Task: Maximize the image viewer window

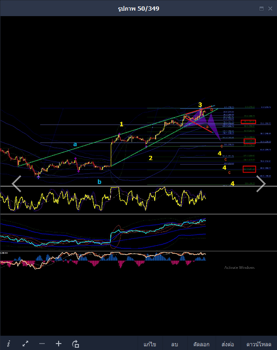Action: (x=262, y=8)
